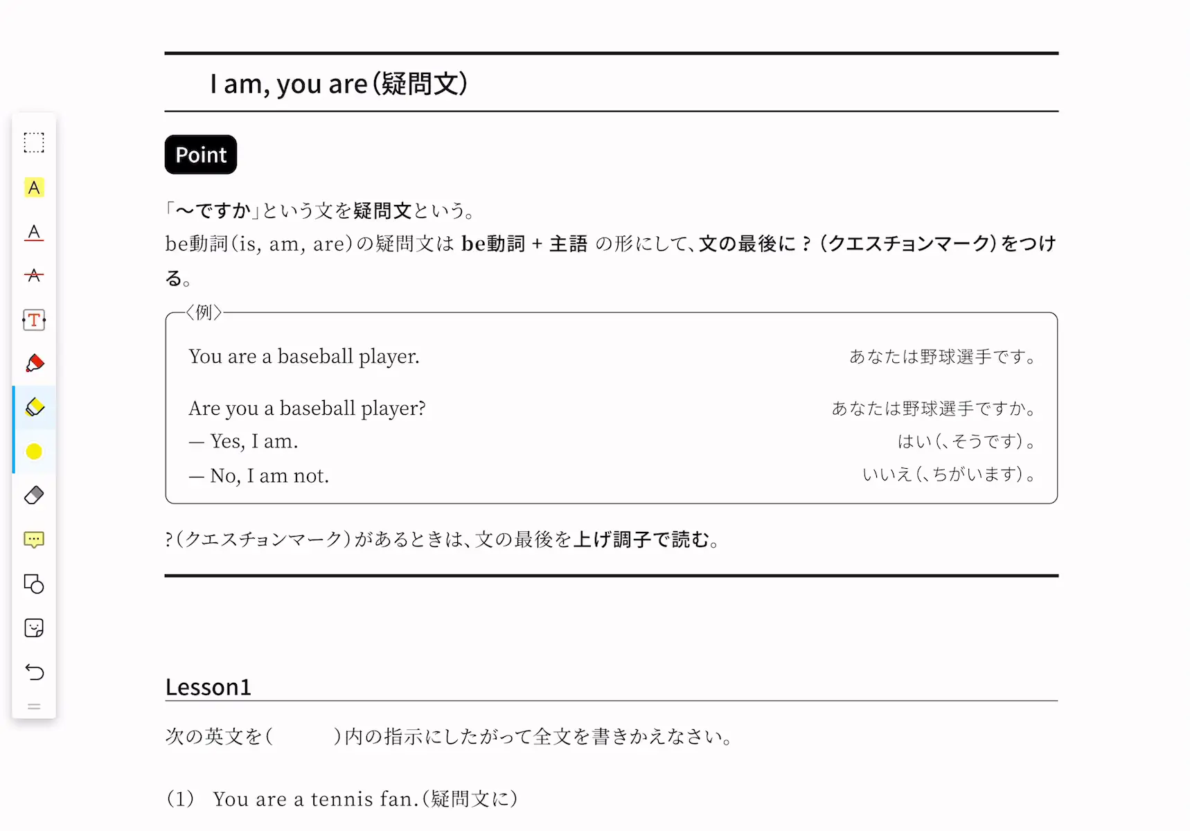
Task: Select the dotted rectangle selection tool
Action: point(34,143)
